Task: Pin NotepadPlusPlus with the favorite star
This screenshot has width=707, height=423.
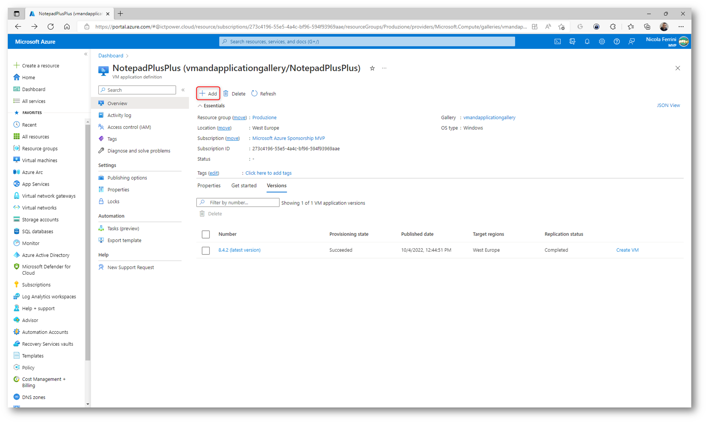Action: coord(372,68)
